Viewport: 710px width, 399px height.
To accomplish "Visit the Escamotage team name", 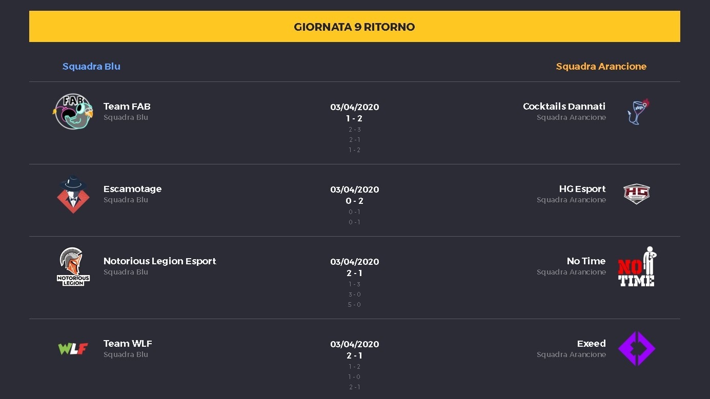I will (132, 188).
